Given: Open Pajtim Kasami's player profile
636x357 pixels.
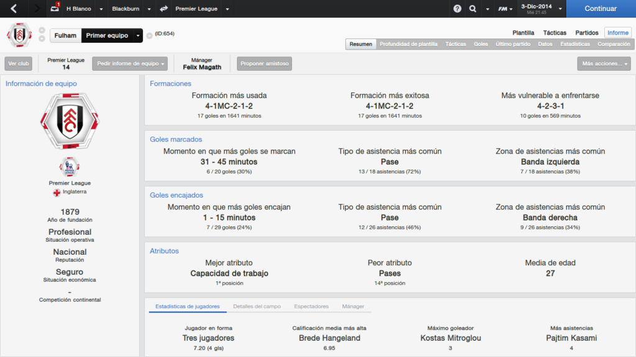Looking at the screenshot, I should (571, 338).
